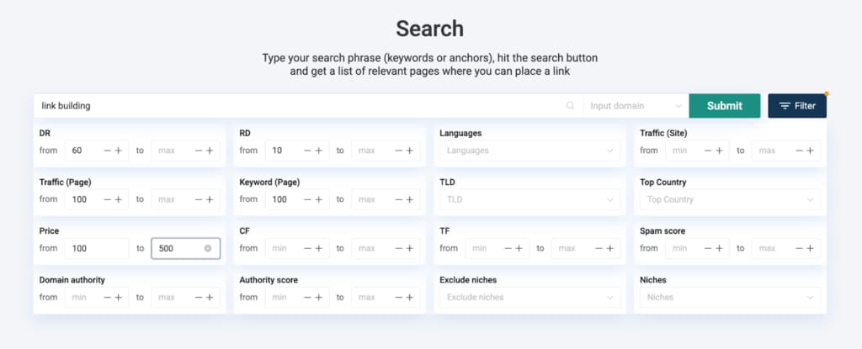Click the search magnifier icon
The width and height of the screenshot is (862, 349).
coord(570,106)
